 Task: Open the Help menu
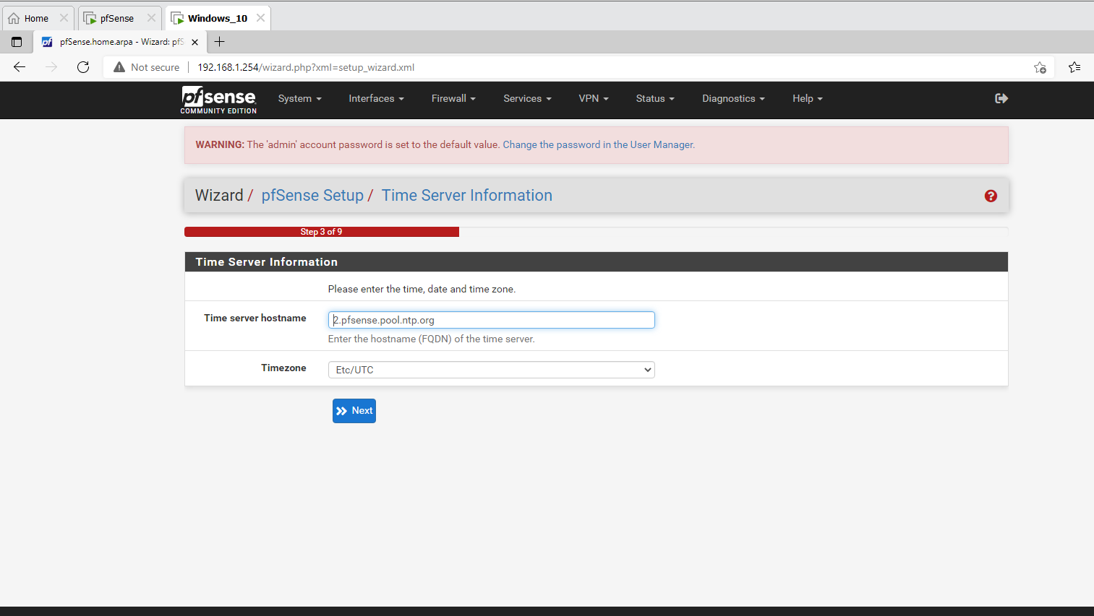pos(808,98)
